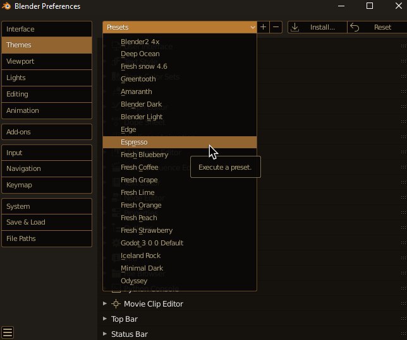Select the Keymap tab
This screenshot has height=340, width=407.
47,185
